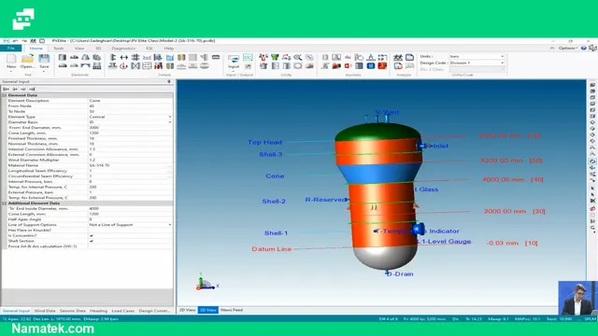Open the Tools ribbon tab
598x336 pixels.
[58, 49]
